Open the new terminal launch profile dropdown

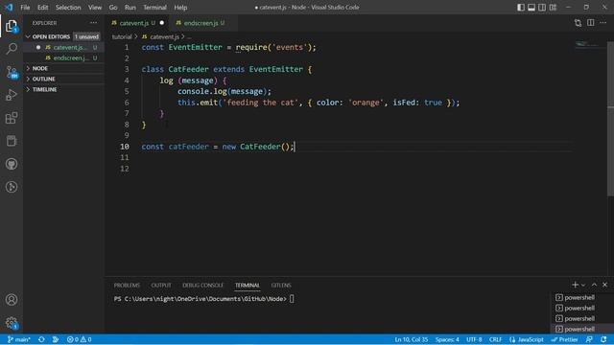[x=583, y=286]
